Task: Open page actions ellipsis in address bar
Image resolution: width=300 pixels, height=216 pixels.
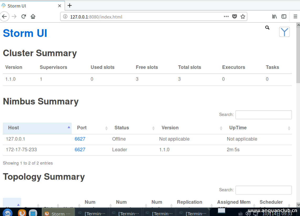Action: coord(226,17)
